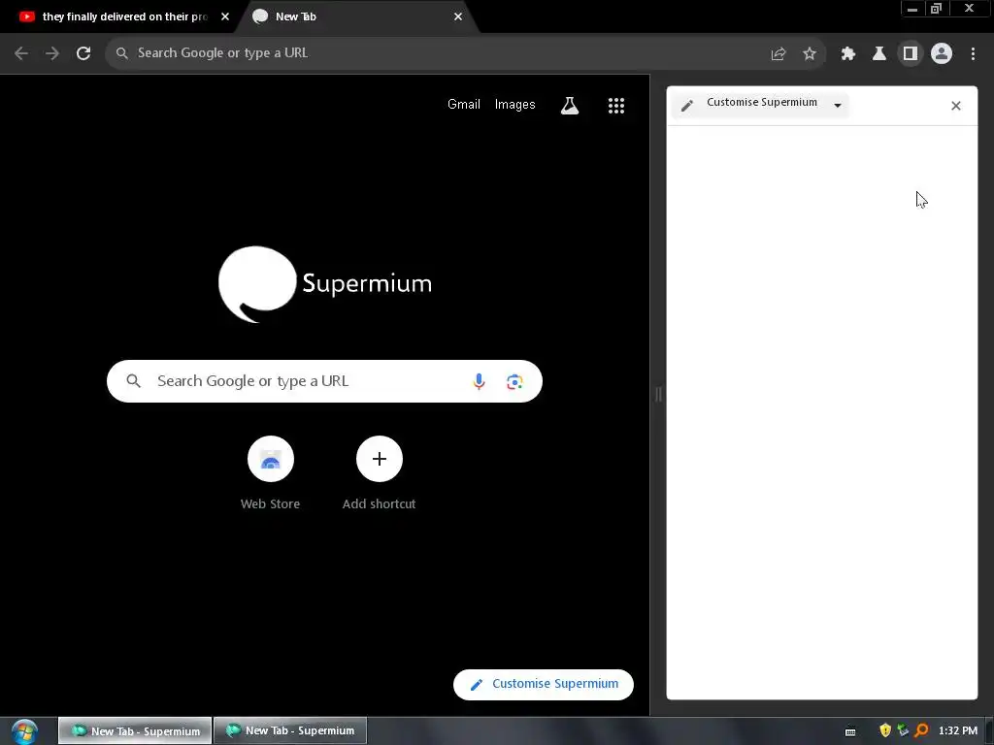Click the Customise Supermium button
This screenshot has width=994, height=745.
544,684
